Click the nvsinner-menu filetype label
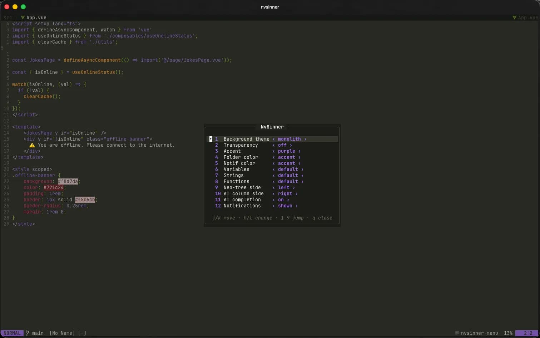This screenshot has width=540, height=338. coord(480,333)
